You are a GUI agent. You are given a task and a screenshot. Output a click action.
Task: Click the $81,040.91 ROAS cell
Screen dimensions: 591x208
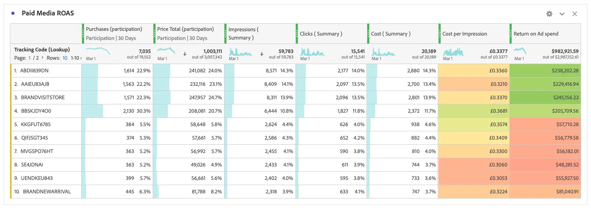[x=545, y=191]
